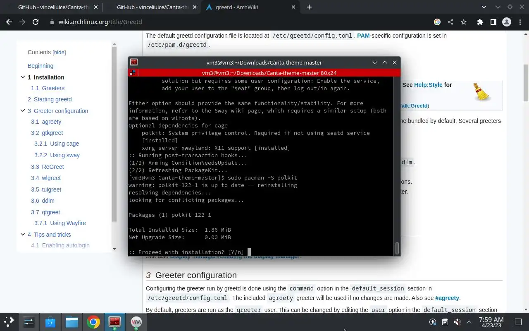Screen dimensions: 529x331
Task: Click the lock icon in the address bar
Action: click(x=52, y=22)
